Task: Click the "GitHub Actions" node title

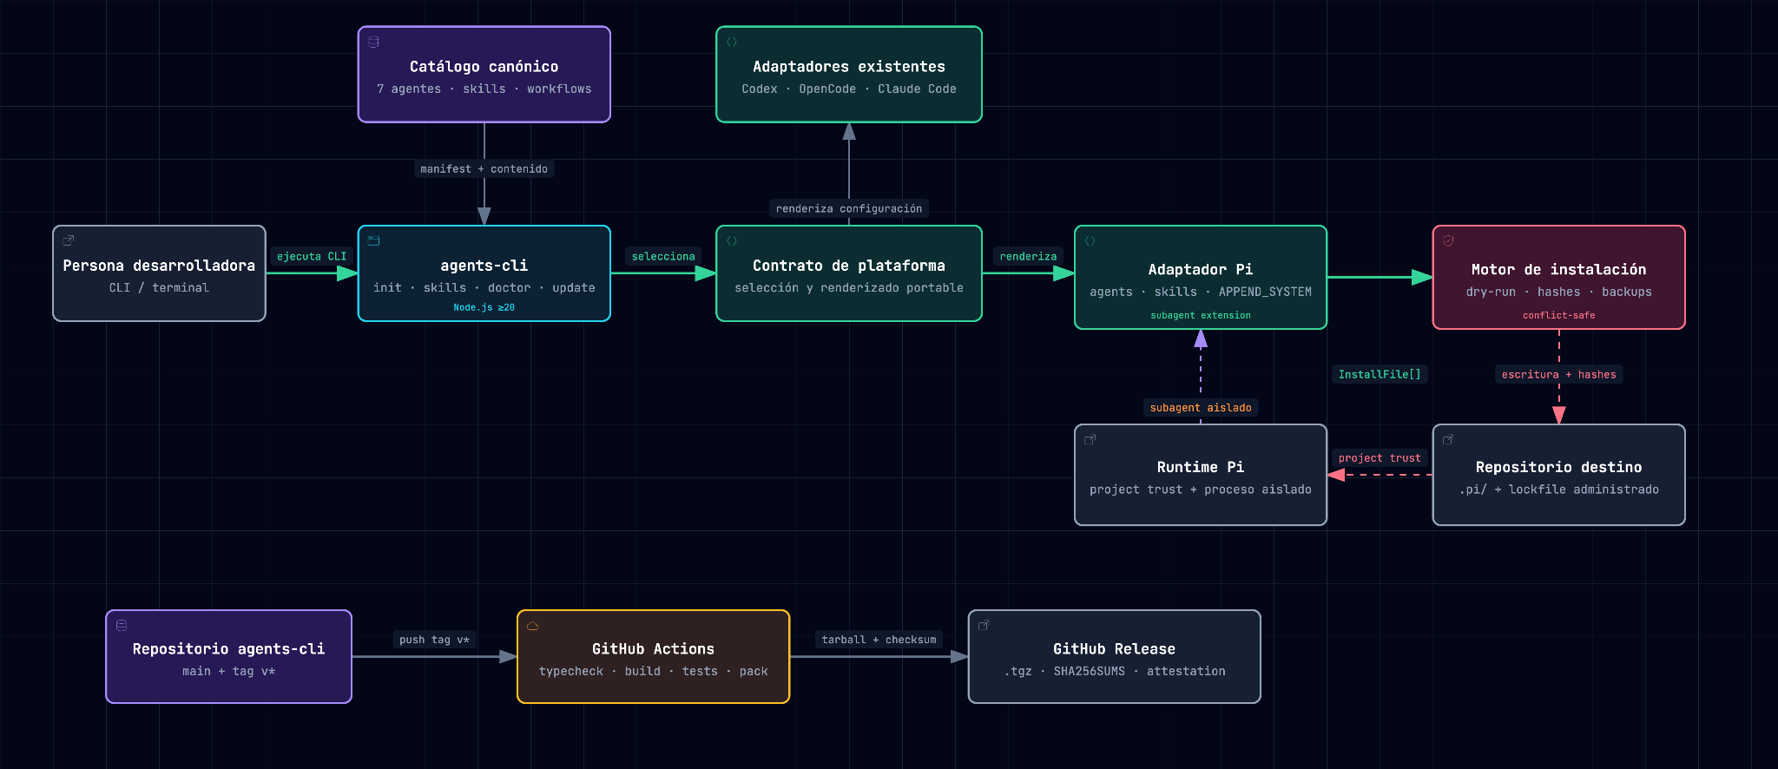Action: pos(654,649)
